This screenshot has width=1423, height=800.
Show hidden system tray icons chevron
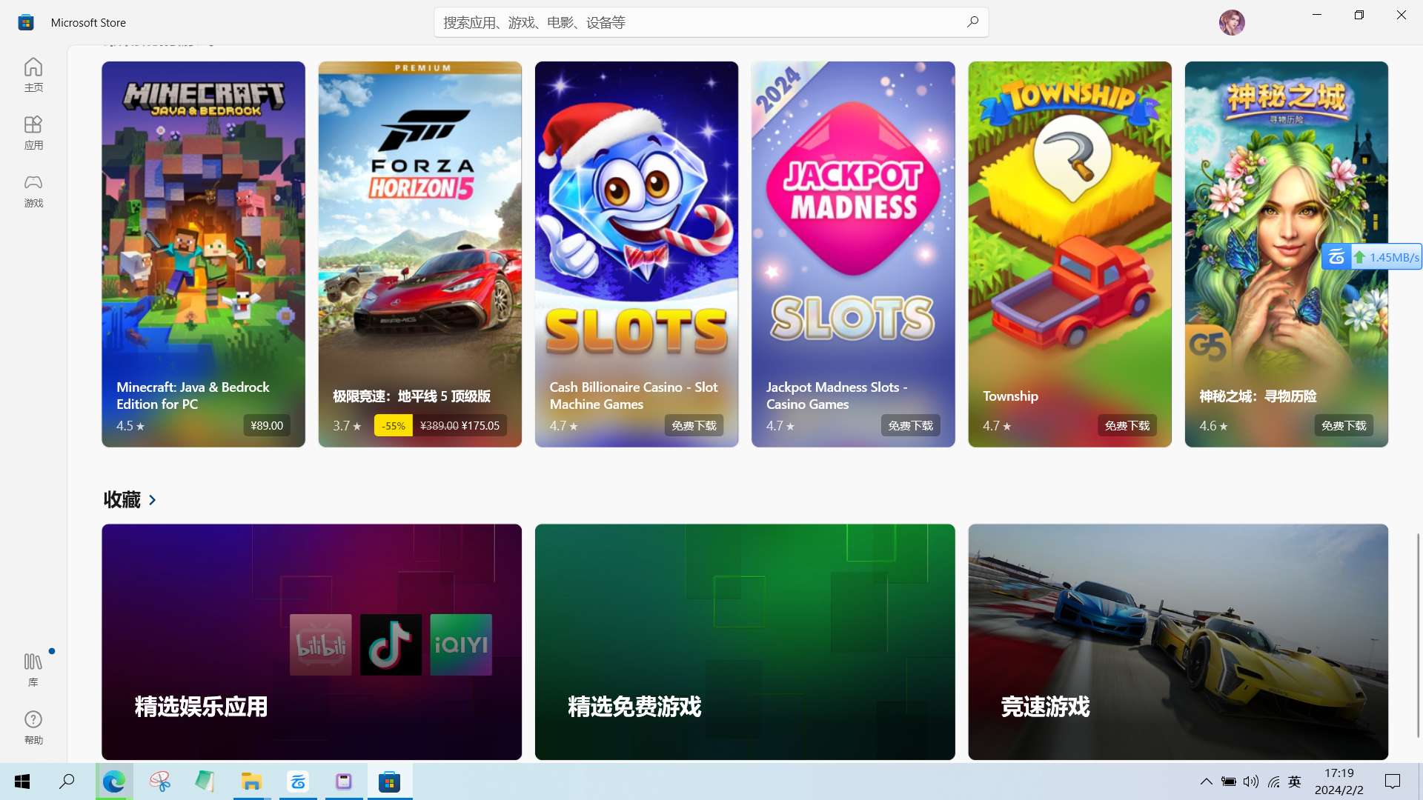[x=1206, y=781]
